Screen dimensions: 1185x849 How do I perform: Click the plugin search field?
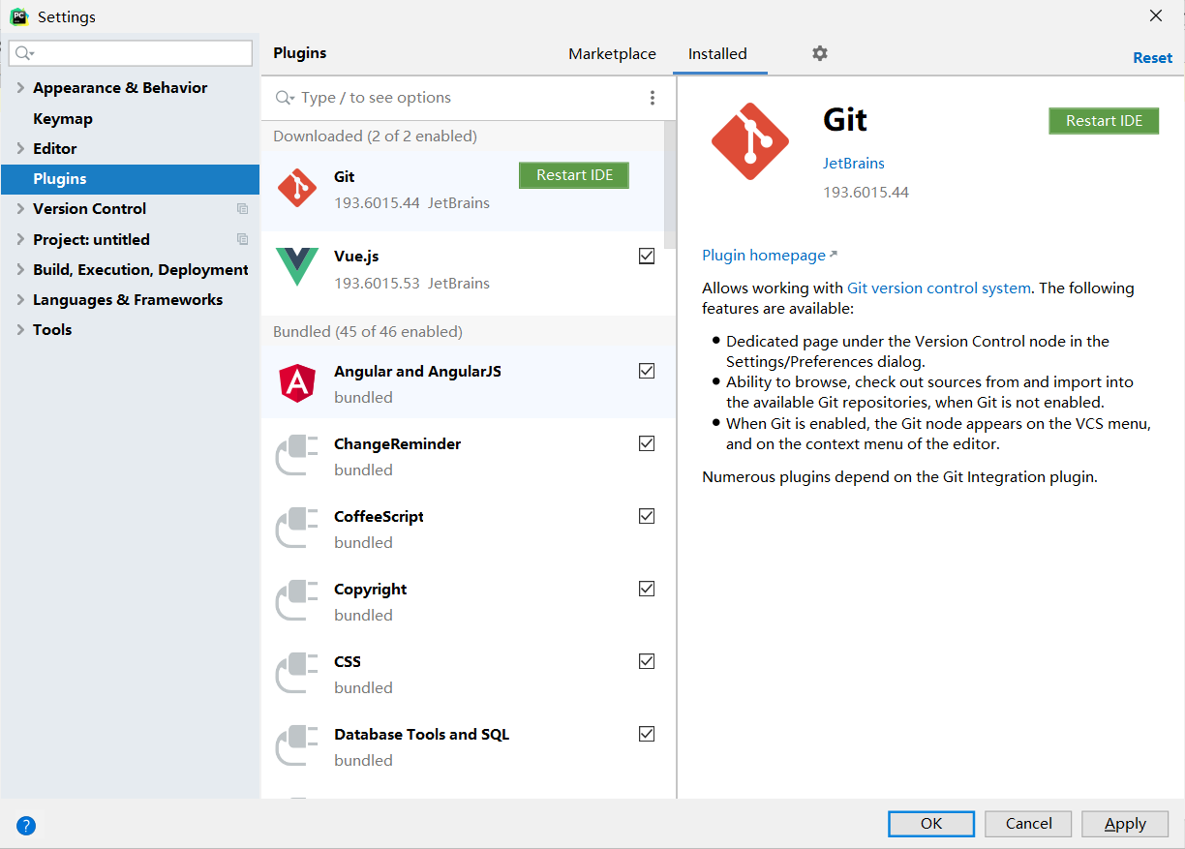click(x=455, y=98)
